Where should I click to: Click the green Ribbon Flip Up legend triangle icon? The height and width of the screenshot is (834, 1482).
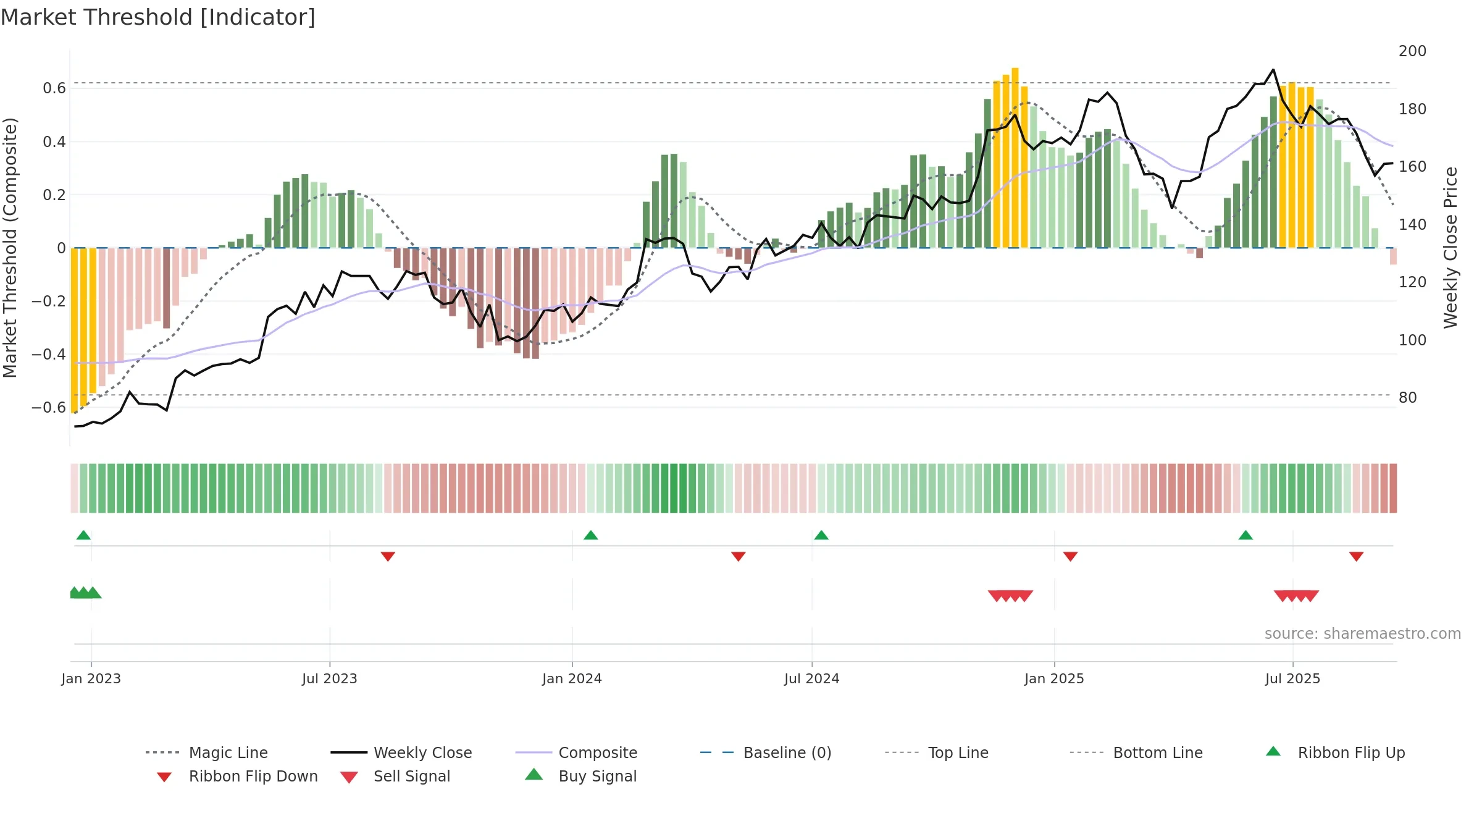[x=1273, y=751]
